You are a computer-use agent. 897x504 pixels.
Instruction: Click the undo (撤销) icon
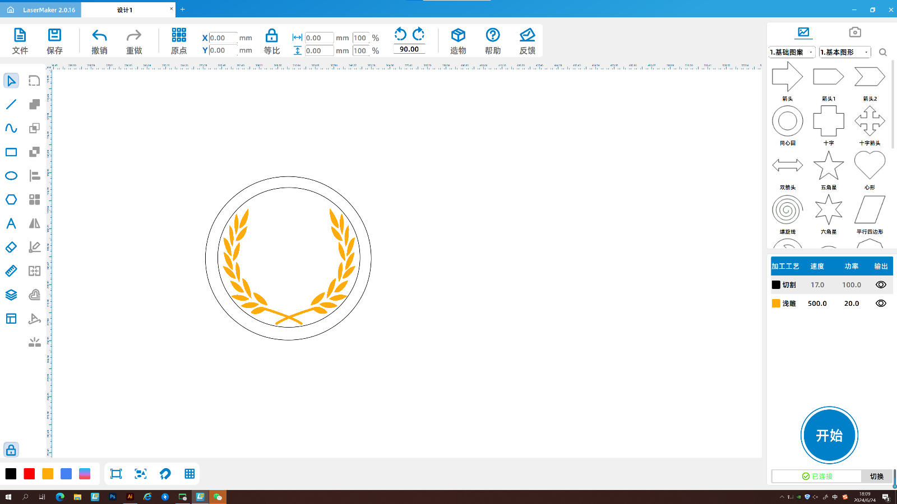coord(99,36)
